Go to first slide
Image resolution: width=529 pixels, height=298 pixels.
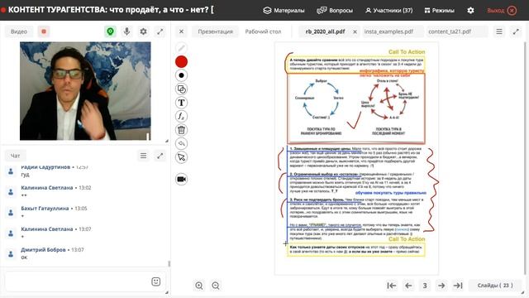pyautogui.click(x=391, y=286)
